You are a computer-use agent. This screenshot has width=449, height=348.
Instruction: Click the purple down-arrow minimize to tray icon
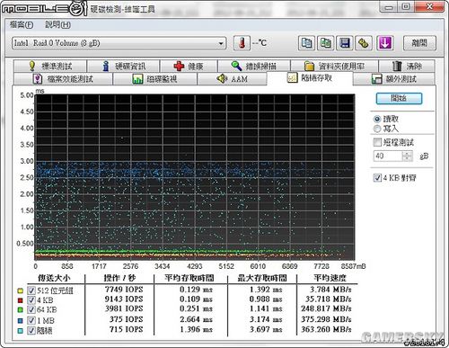point(385,43)
